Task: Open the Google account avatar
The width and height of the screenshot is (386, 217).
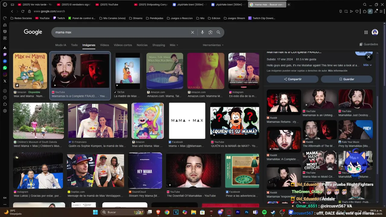Action: tap(375, 32)
